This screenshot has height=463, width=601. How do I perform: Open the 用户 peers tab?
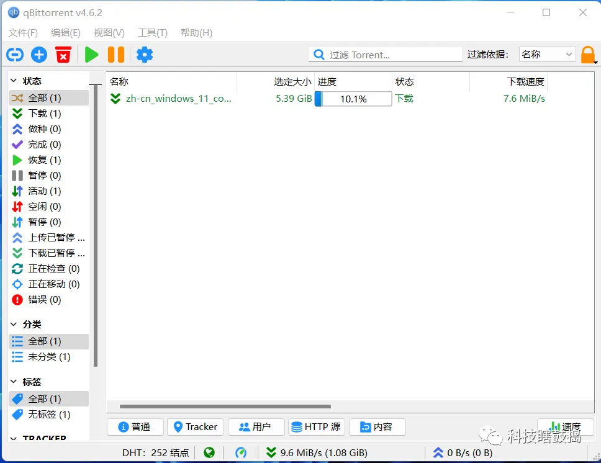pyautogui.click(x=256, y=427)
